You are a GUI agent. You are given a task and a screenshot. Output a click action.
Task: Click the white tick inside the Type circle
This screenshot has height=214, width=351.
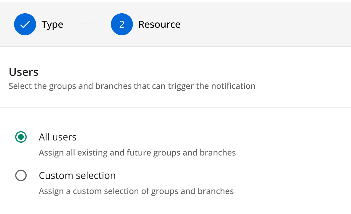25,24
